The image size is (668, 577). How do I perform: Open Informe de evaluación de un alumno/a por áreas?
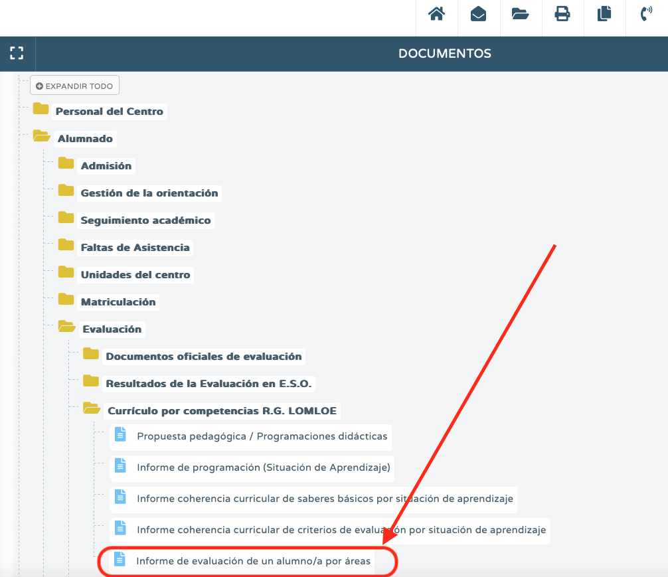coord(253,561)
